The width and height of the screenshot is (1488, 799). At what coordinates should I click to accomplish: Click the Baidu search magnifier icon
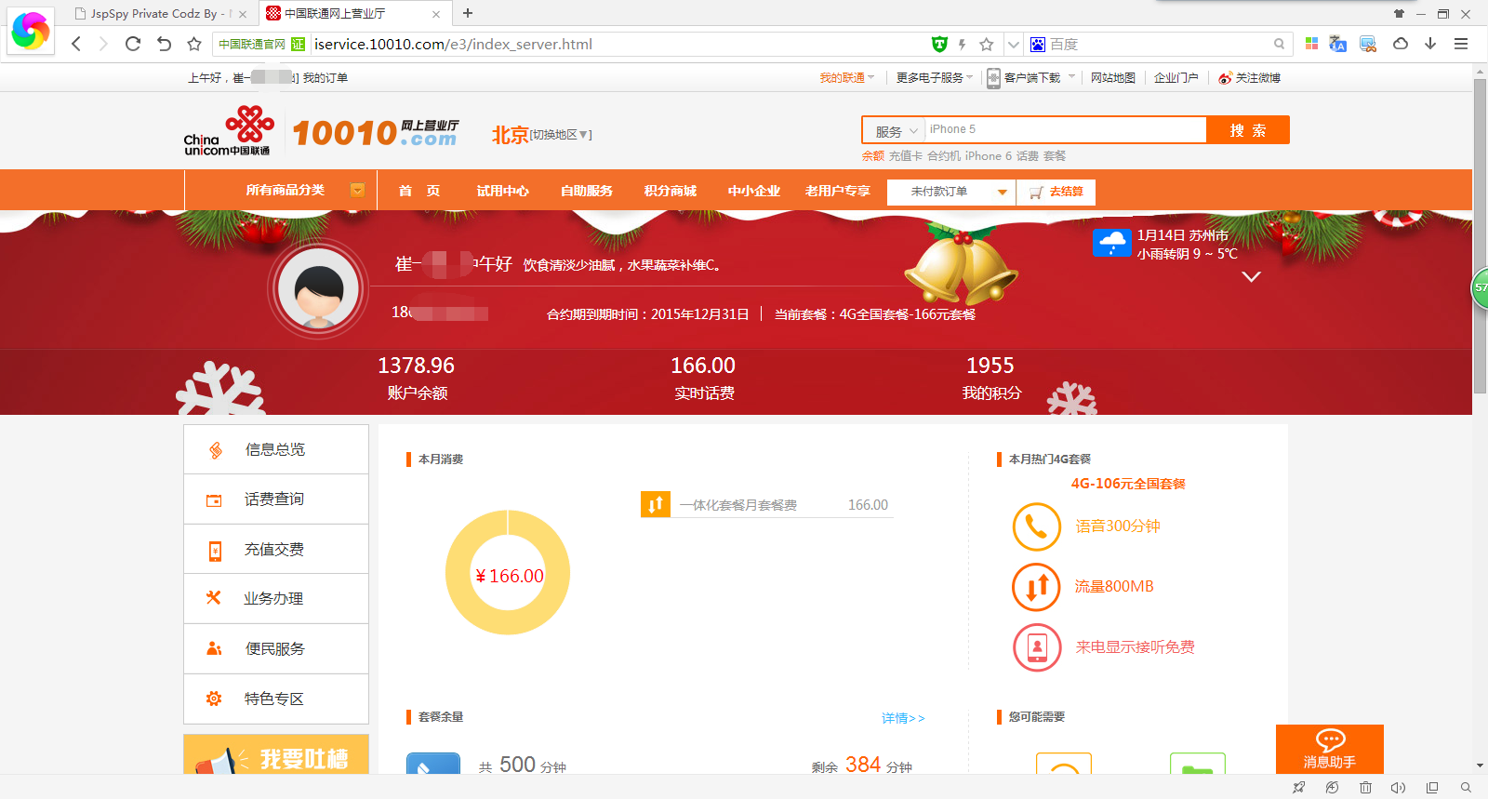[1280, 44]
